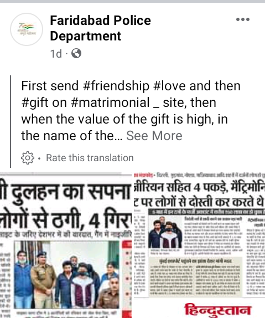Click the 1d post timestamp
The image size is (265, 318).
(56, 54)
